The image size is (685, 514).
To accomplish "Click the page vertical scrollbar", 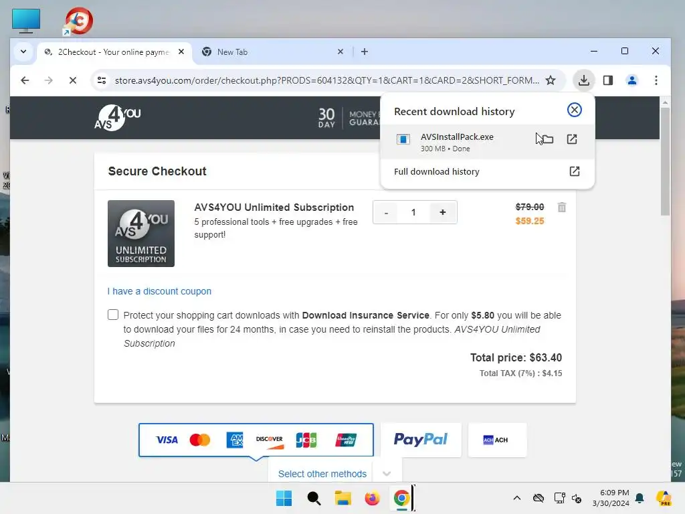I will tap(665, 162).
